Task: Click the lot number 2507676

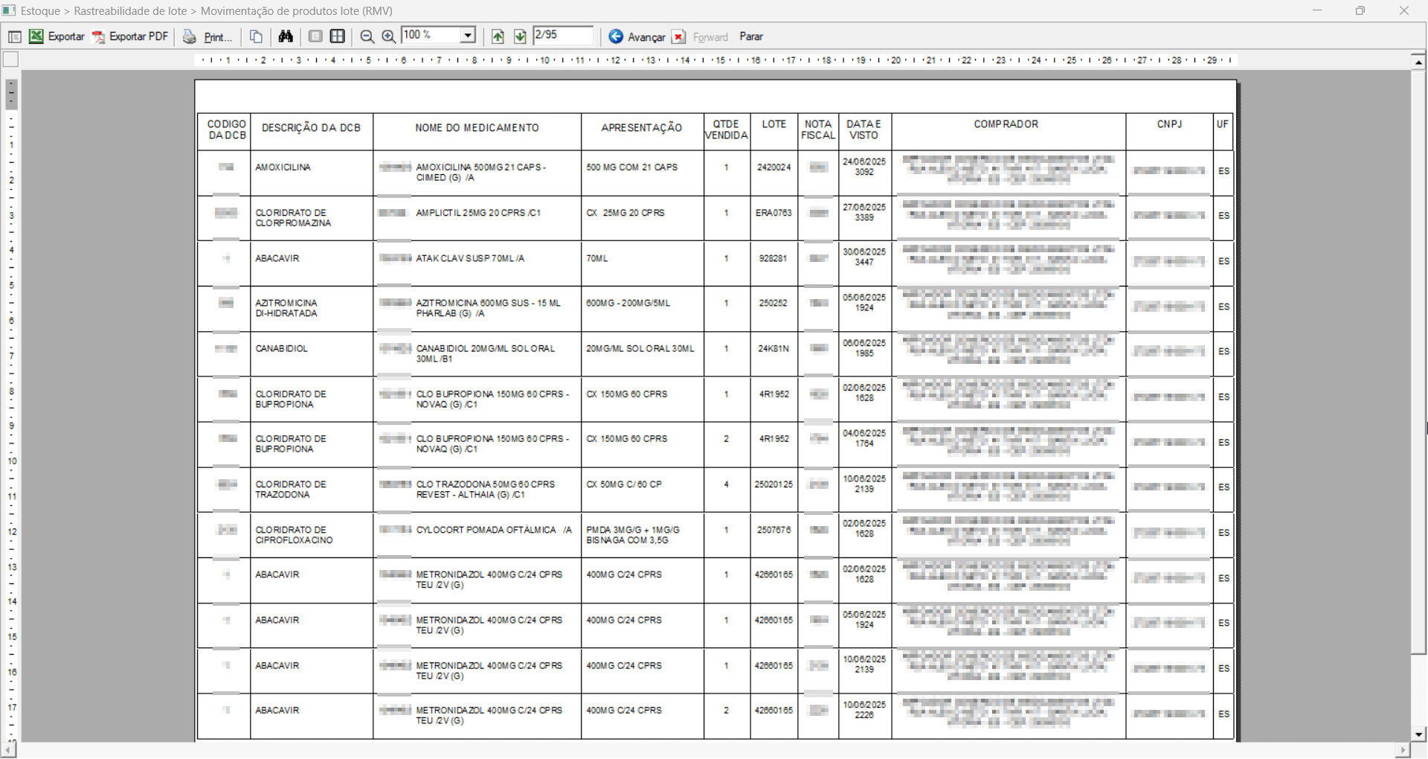Action: [x=774, y=530]
